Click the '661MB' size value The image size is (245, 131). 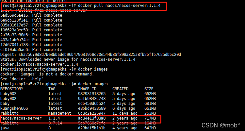tap(150, 108)
